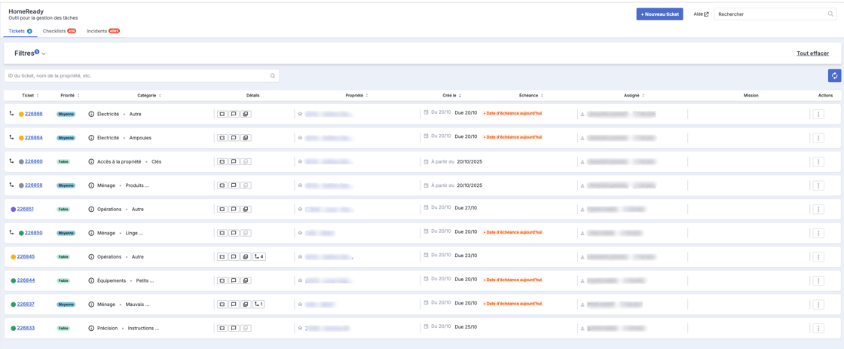This screenshot has height=349, width=844.
Task: Click the + Nouveau ticket button
Action: [659, 14]
